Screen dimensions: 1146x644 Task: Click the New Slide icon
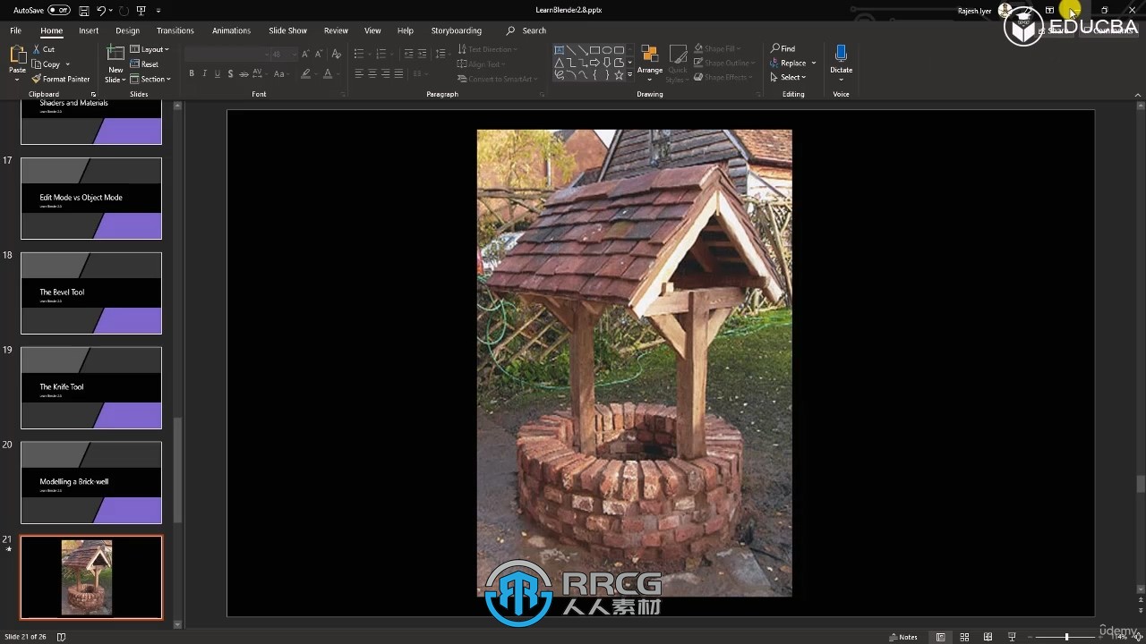coord(115,54)
